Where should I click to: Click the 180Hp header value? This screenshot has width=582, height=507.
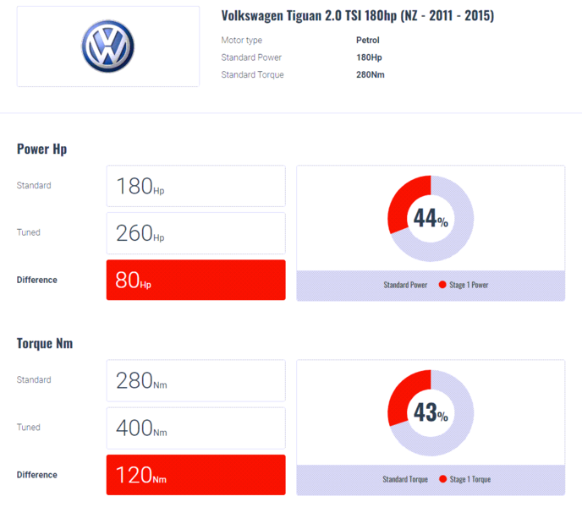[369, 57]
